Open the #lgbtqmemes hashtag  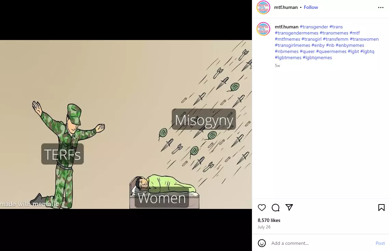[x=317, y=57]
